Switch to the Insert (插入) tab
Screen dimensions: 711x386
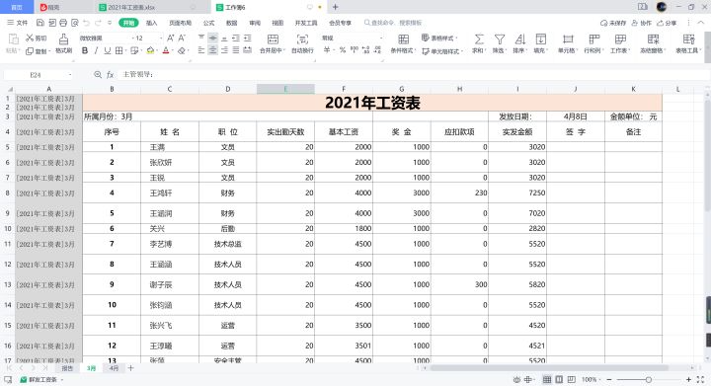[x=151, y=23]
